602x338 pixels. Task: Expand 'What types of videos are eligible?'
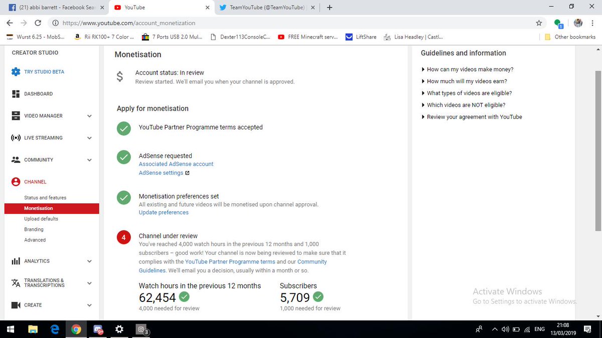point(467,93)
